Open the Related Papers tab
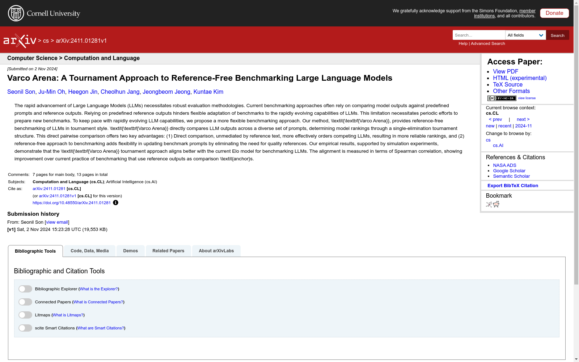Image resolution: width=579 pixels, height=362 pixels. [168, 251]
